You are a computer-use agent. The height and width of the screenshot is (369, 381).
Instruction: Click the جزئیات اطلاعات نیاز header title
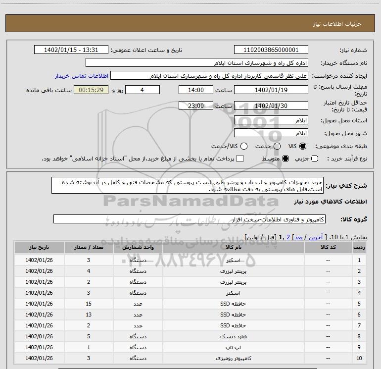point(337,24)
